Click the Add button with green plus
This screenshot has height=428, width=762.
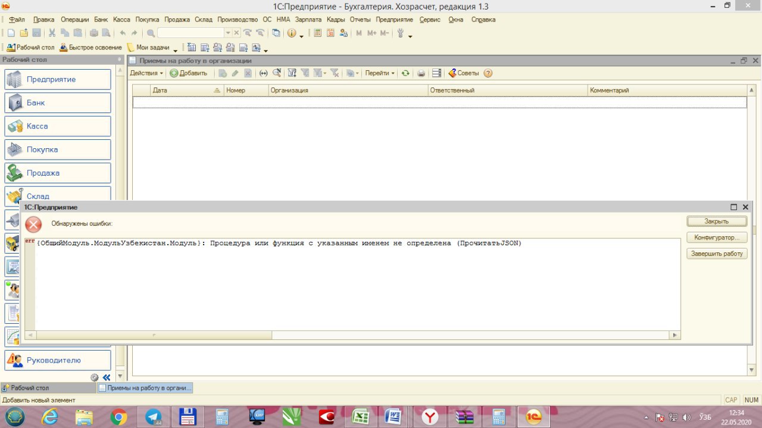[x=188, y=73]
